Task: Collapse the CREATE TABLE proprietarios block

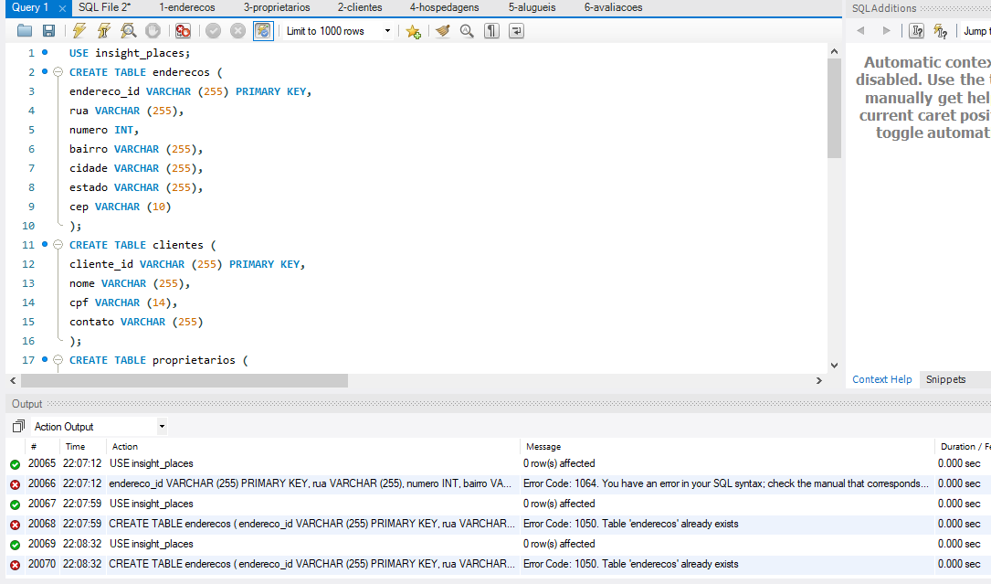Action: tap(58, 360)
